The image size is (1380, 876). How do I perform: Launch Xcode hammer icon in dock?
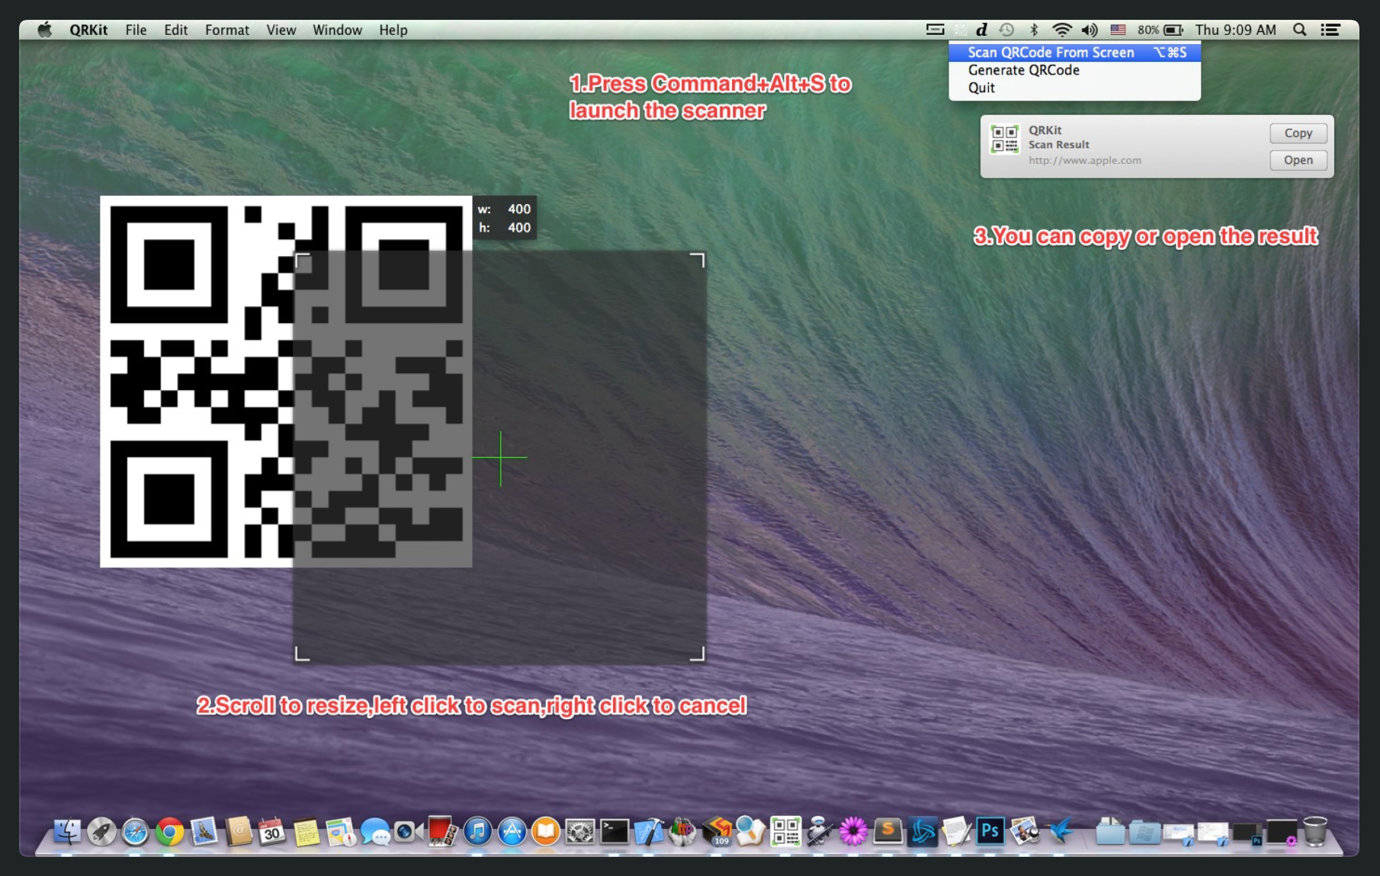pyautogui.click(x=649, y=831)
